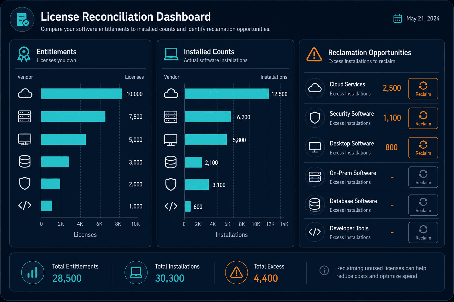Click the disabled Reclaim button for Developer Tools

coord(423,232)
